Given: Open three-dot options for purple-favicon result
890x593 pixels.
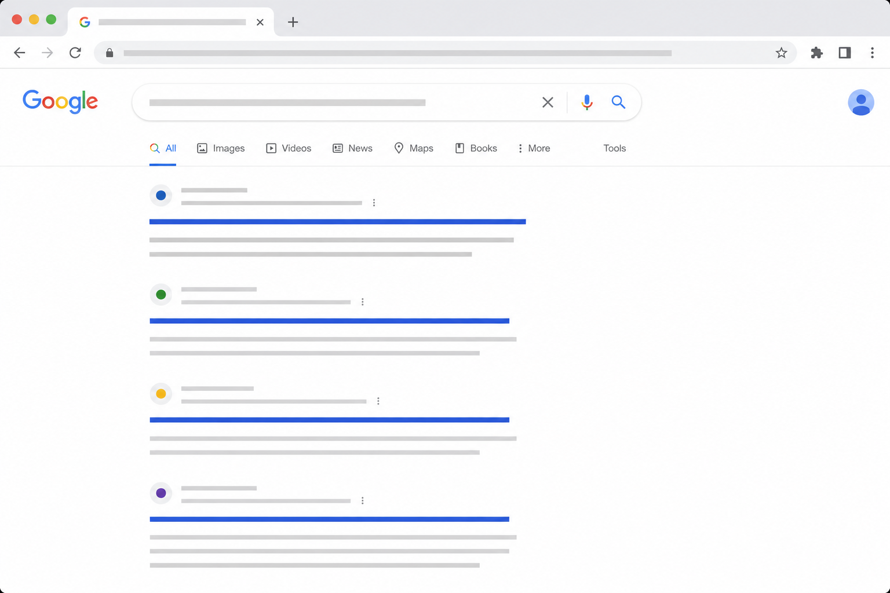Looking at the screenshot, I should [363, 500].
